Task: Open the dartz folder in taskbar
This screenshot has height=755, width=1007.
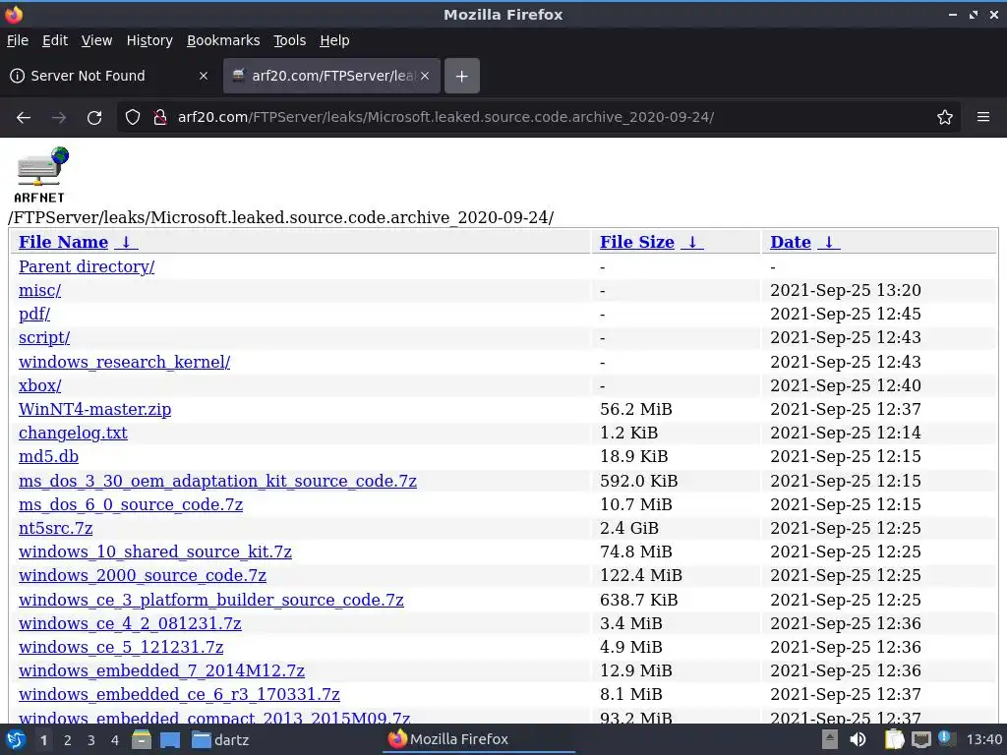Action: [221, 739]
